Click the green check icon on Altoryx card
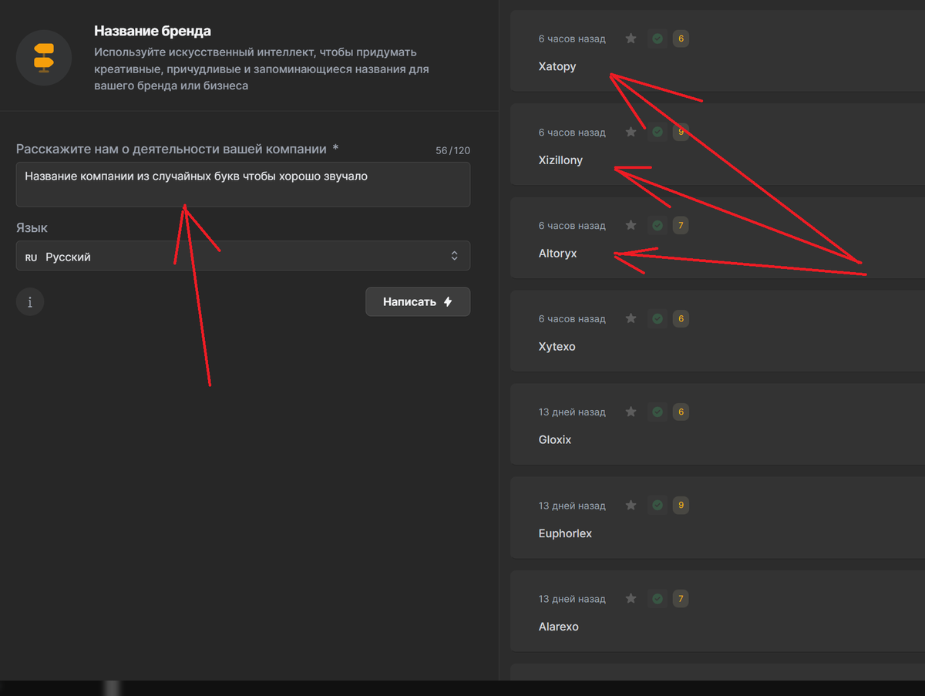The width and height of the screenshot is (925, 696). click(658, 225)
